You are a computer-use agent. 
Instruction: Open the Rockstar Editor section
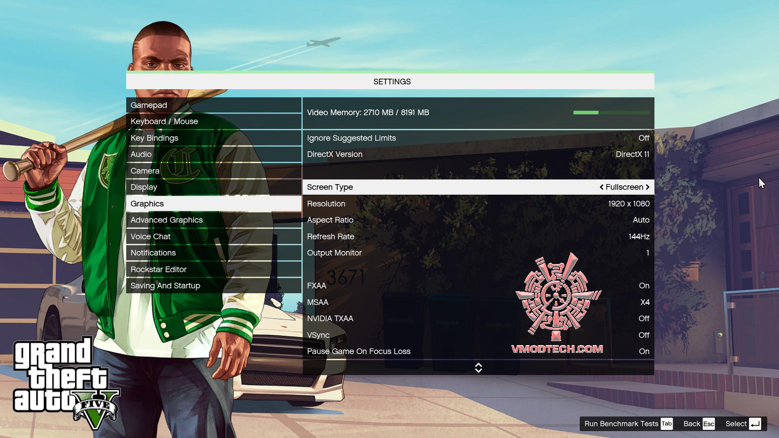pyautogui.click(x=158, y=269)
